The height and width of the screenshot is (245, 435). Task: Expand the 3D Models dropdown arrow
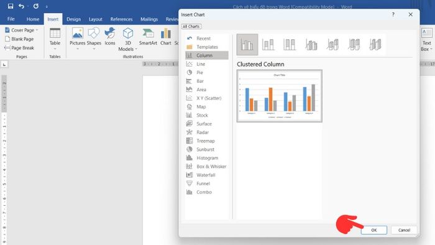pos(136,49)
